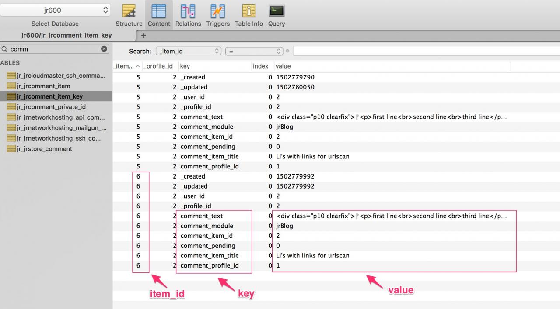Select the jr_jrcomment_private_id table
The height and width of the screenshot is (309, 560).
(51, 107)
